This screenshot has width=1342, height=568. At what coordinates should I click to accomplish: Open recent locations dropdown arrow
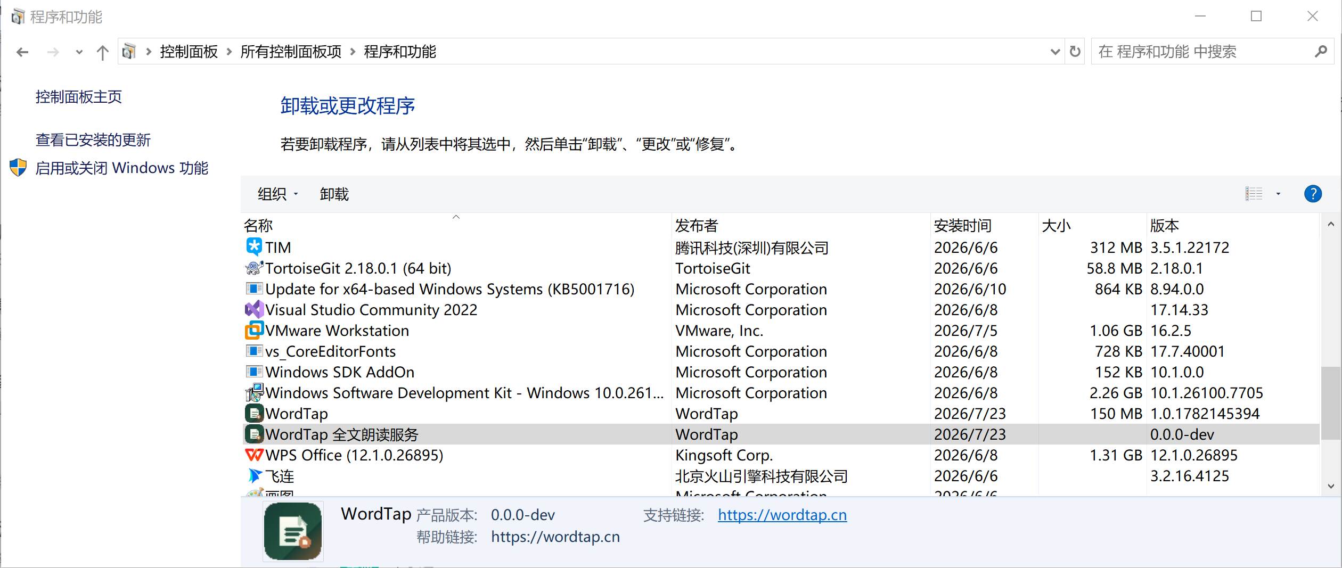(79, 52)
